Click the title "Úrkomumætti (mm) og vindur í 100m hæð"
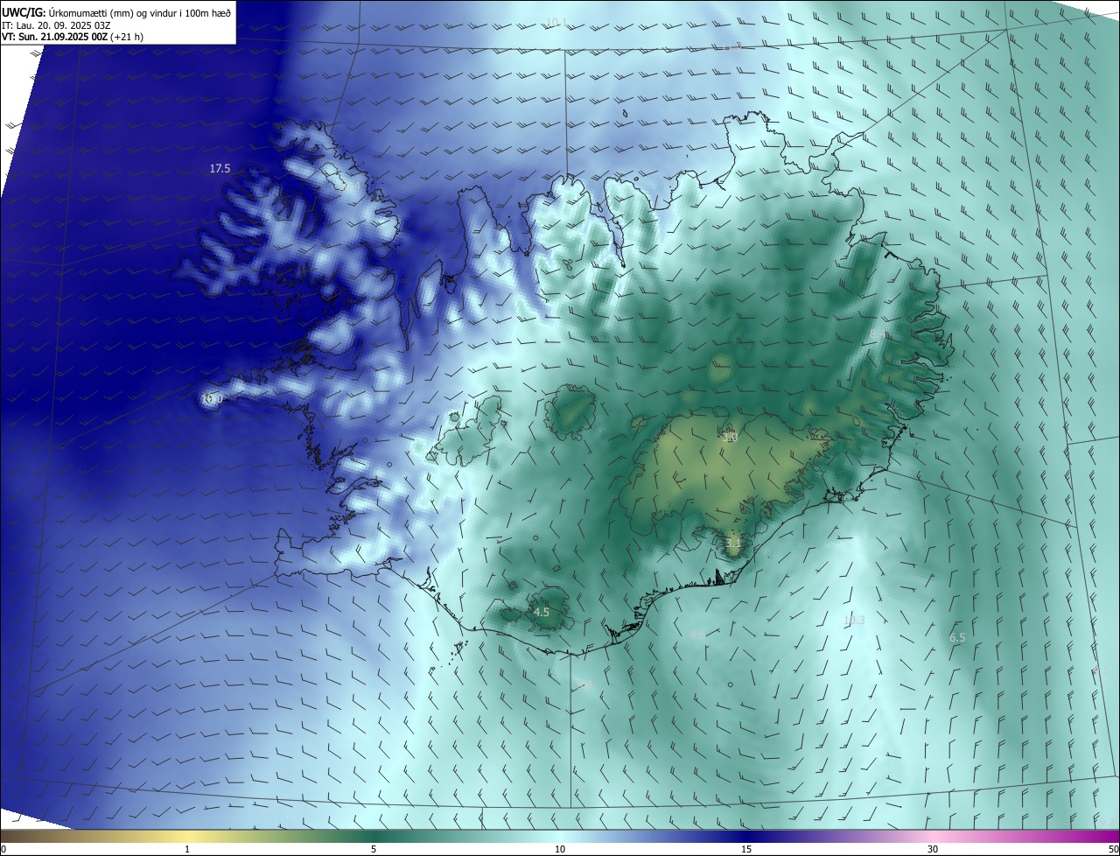The width and height of the screenshot is (1120, 856). [138, 12]
